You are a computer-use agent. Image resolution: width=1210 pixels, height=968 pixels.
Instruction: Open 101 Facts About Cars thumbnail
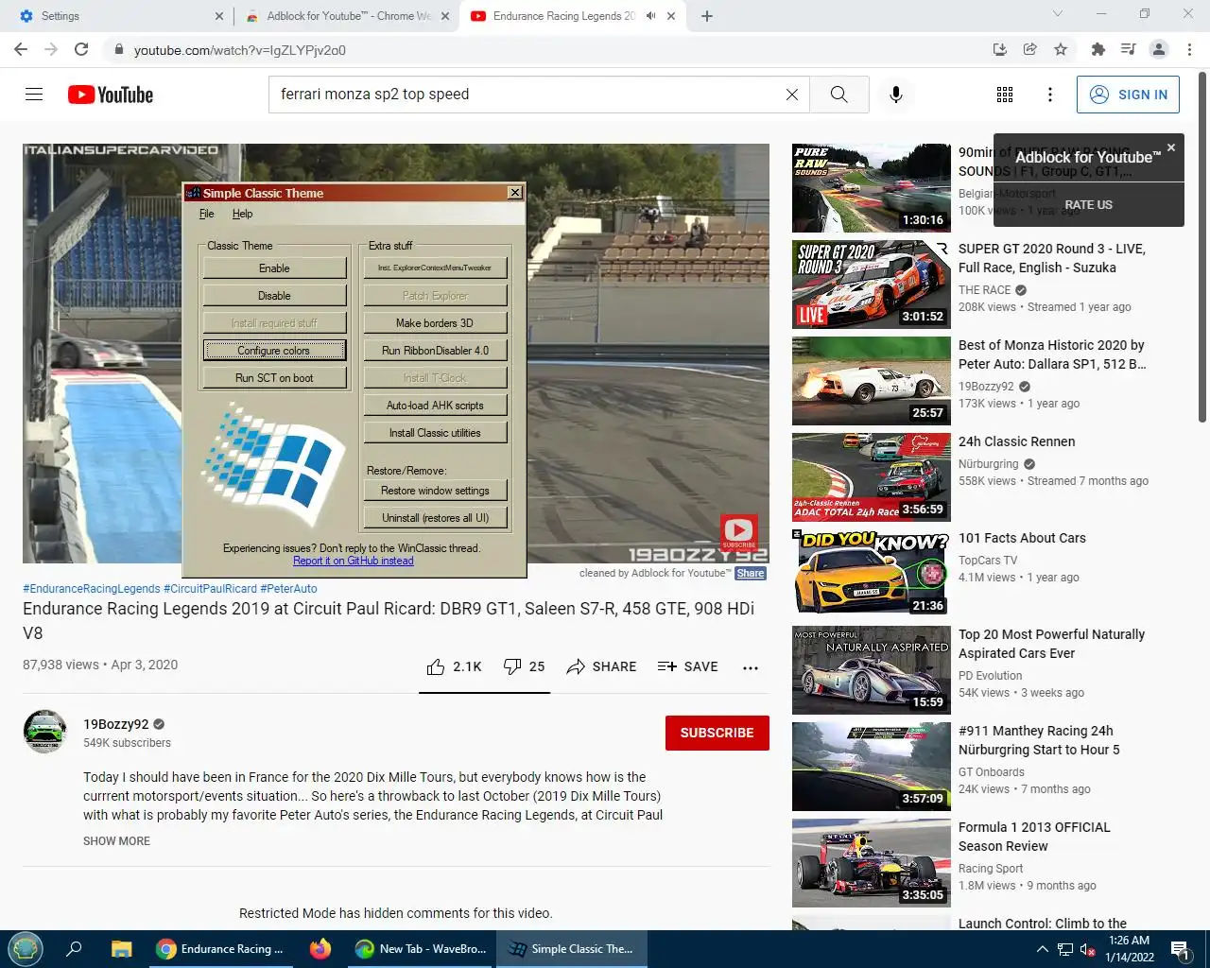click(x=872, y=572)
